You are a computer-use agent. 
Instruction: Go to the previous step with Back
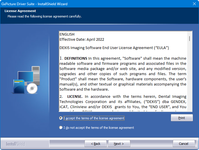(x=96, y=144)
